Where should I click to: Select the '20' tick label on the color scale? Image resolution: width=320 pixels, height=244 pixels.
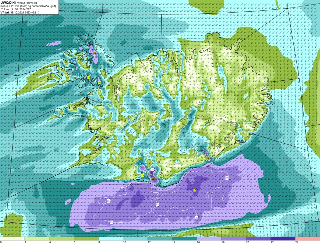248,242
